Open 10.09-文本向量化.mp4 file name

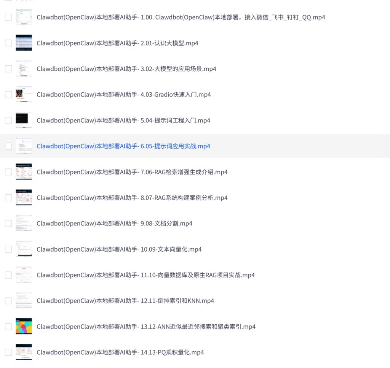tap(119, 249)
